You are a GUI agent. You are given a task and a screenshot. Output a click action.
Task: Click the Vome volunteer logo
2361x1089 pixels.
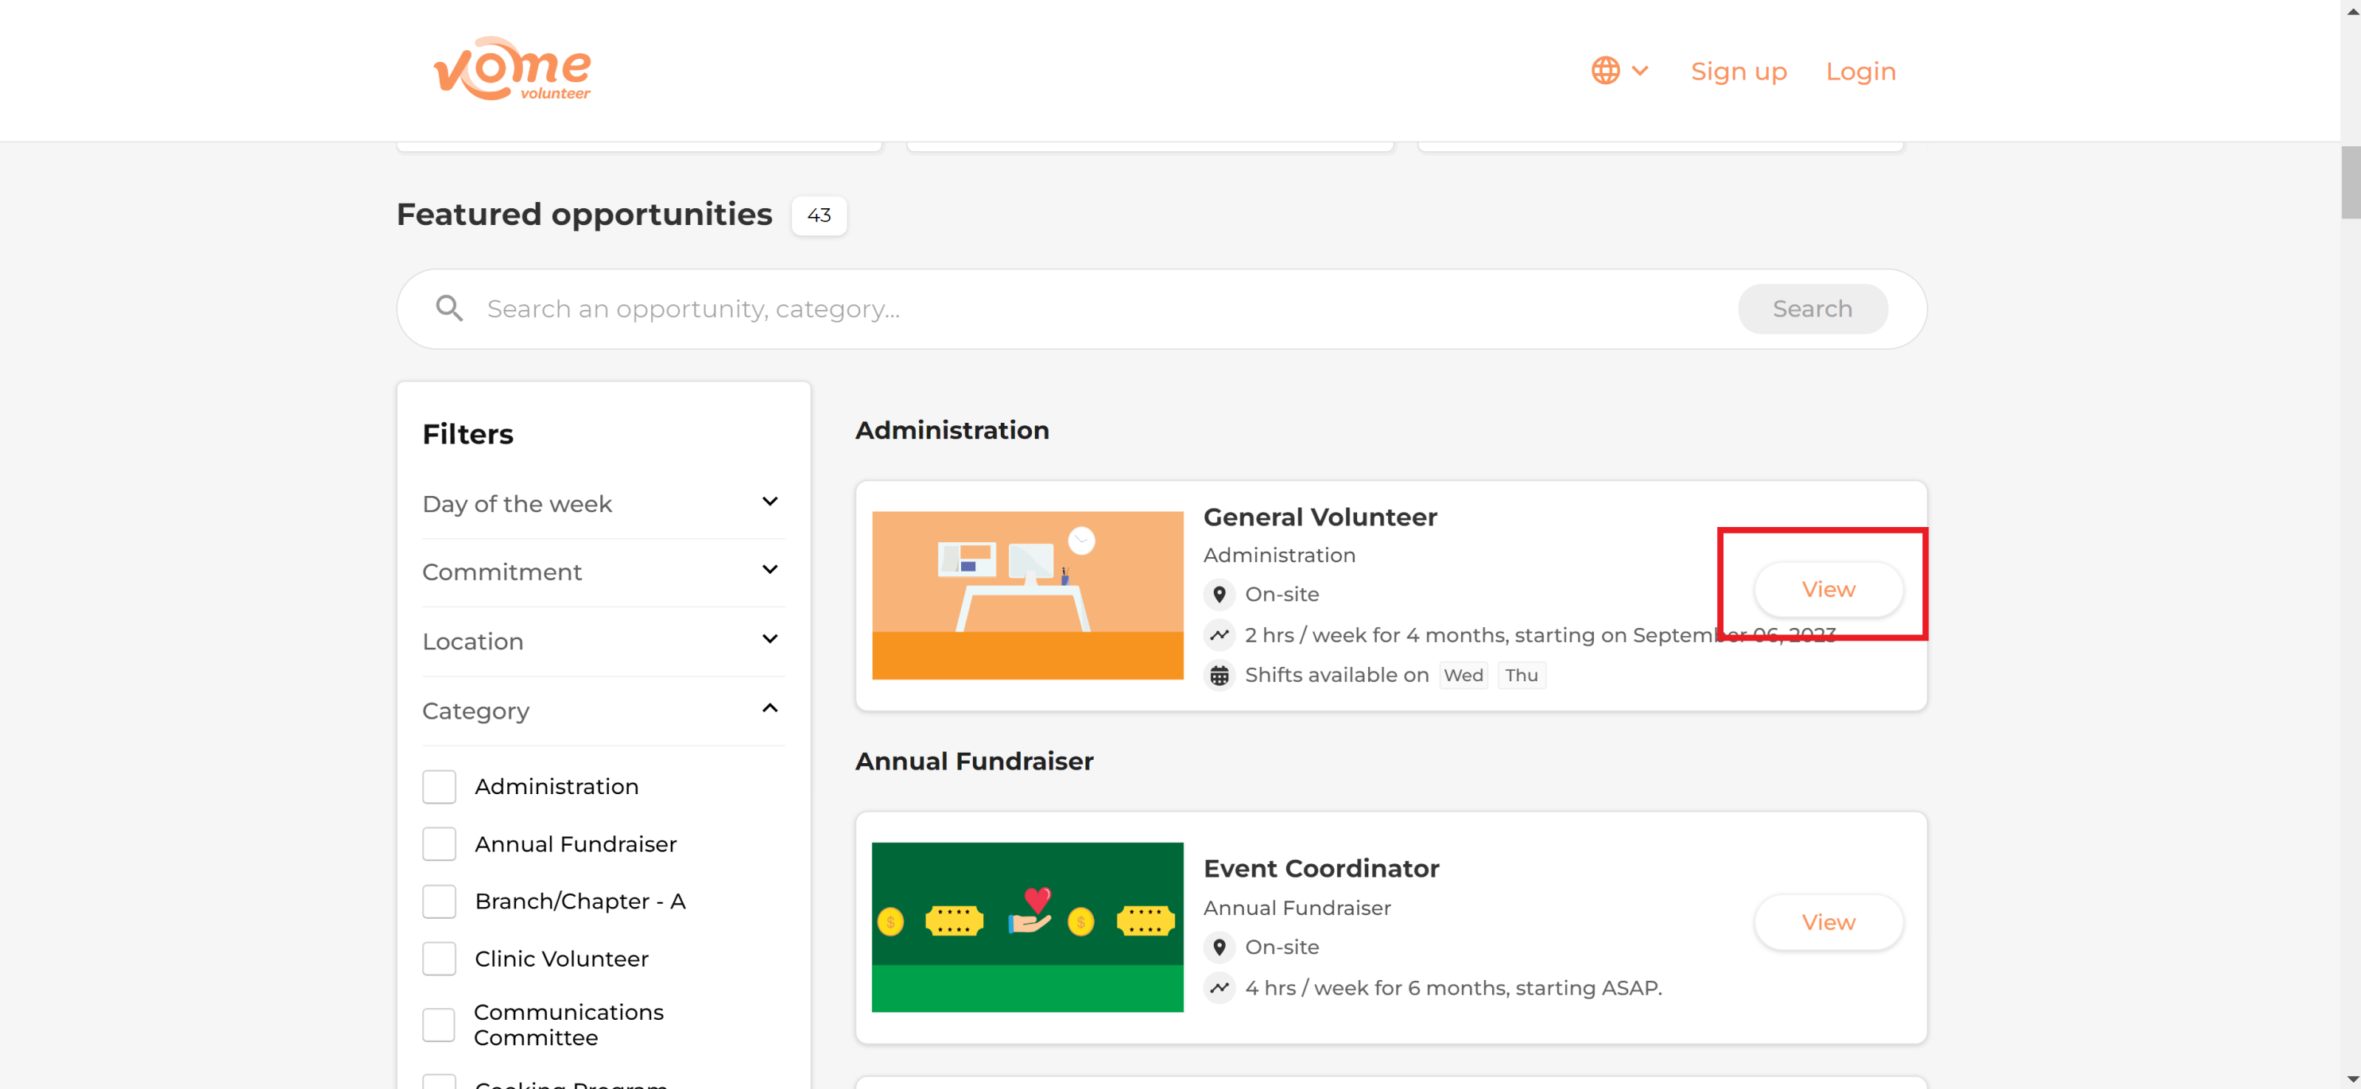point(511,68)
